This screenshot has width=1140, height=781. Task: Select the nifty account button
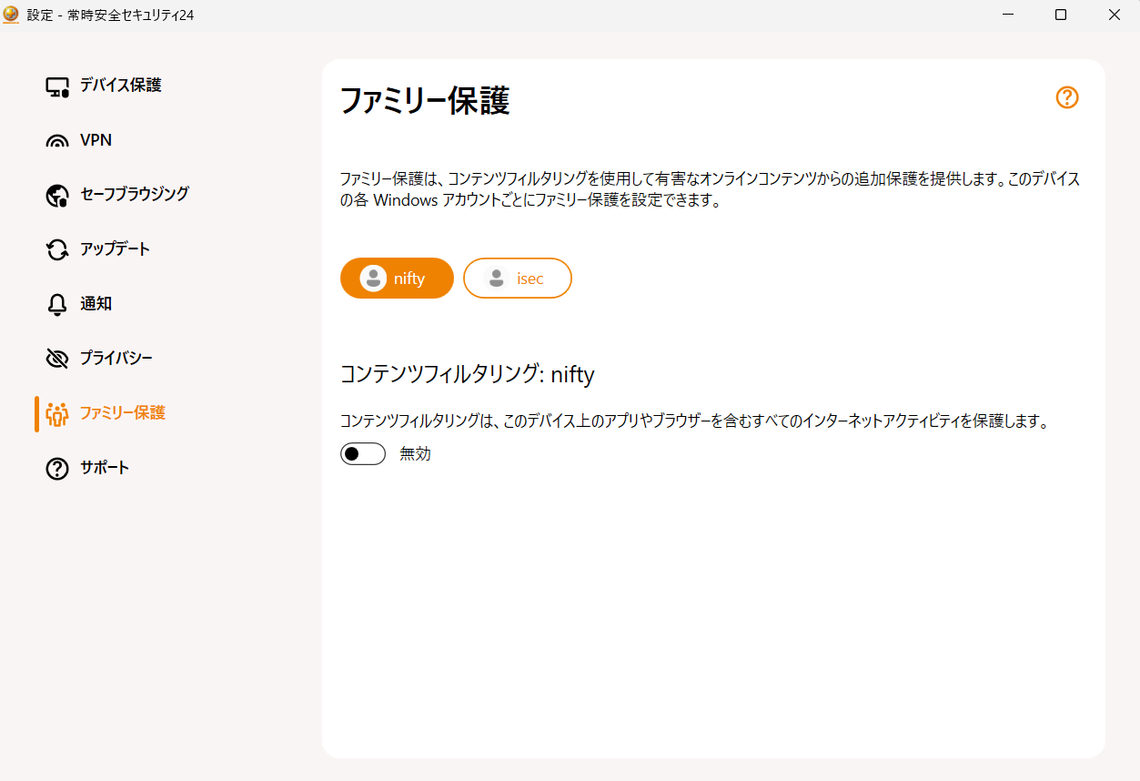[x=397, y=278]
